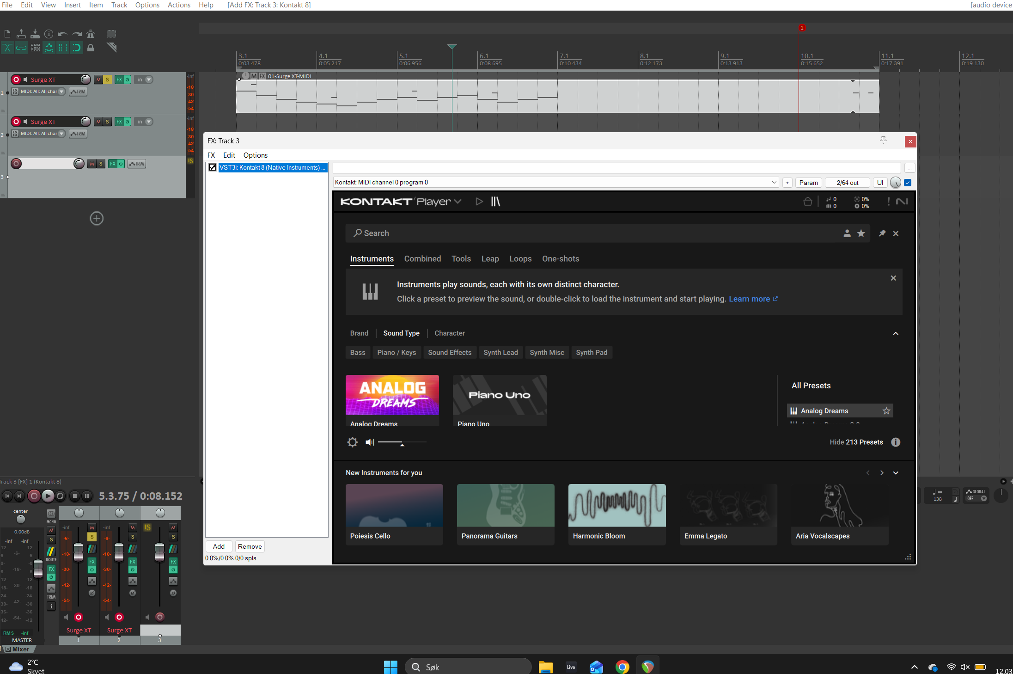Viewport: 1013px width, 674px height.
Task: Toggle the lock icon in toolbar
Action: 91,48
